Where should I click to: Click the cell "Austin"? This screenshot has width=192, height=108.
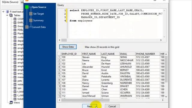(110, 73)
